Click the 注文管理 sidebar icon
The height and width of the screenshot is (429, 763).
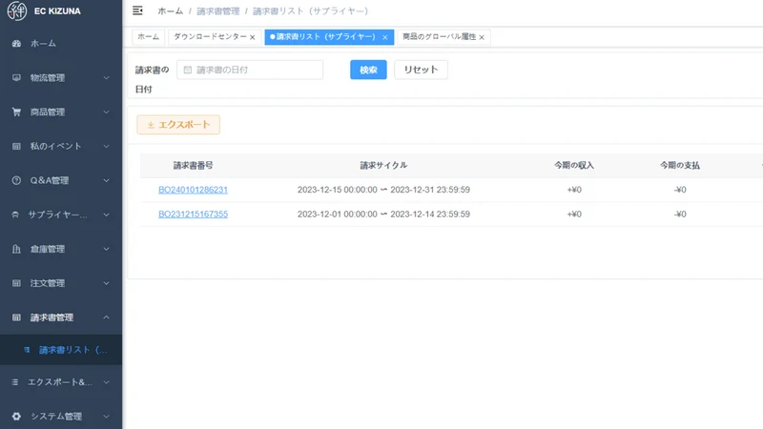(x=16, y=283)
